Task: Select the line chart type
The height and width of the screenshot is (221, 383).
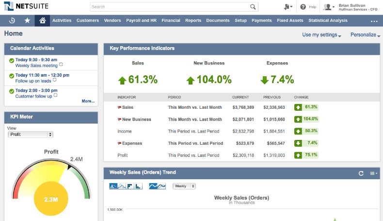Action: pyautogui.click(x=122, y=186)
